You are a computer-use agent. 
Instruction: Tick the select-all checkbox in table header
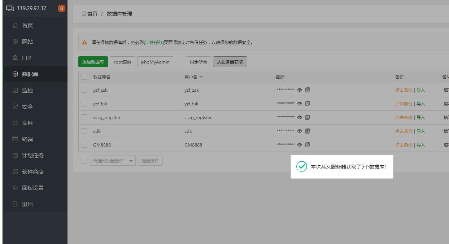click(84, 77)
